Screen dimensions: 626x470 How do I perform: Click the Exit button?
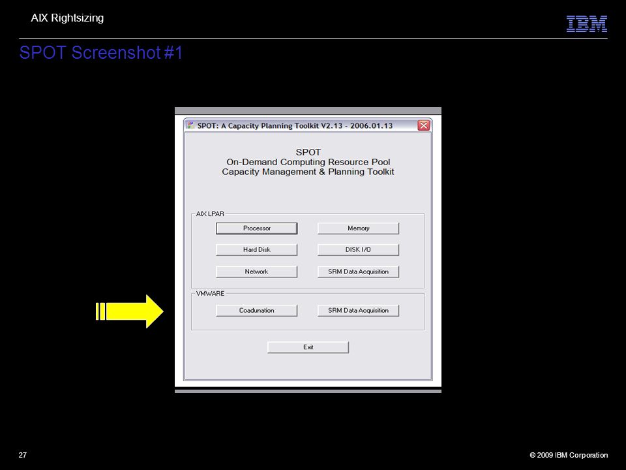[308, 347]
